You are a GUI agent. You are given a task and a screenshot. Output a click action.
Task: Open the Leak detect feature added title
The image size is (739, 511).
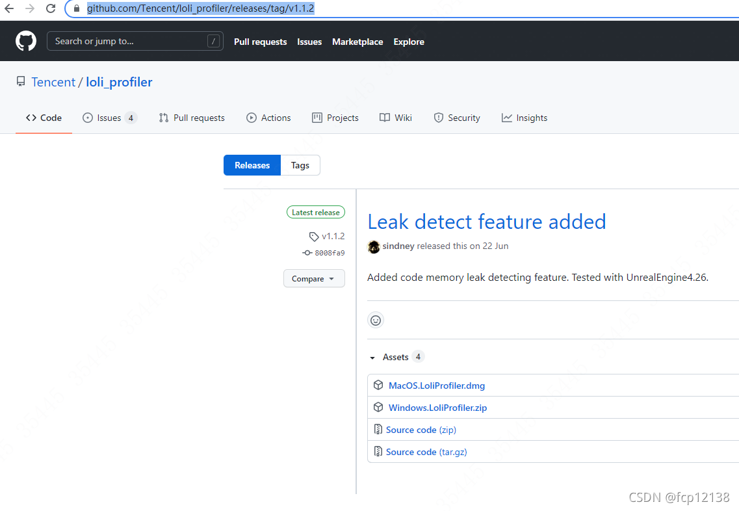487,222
